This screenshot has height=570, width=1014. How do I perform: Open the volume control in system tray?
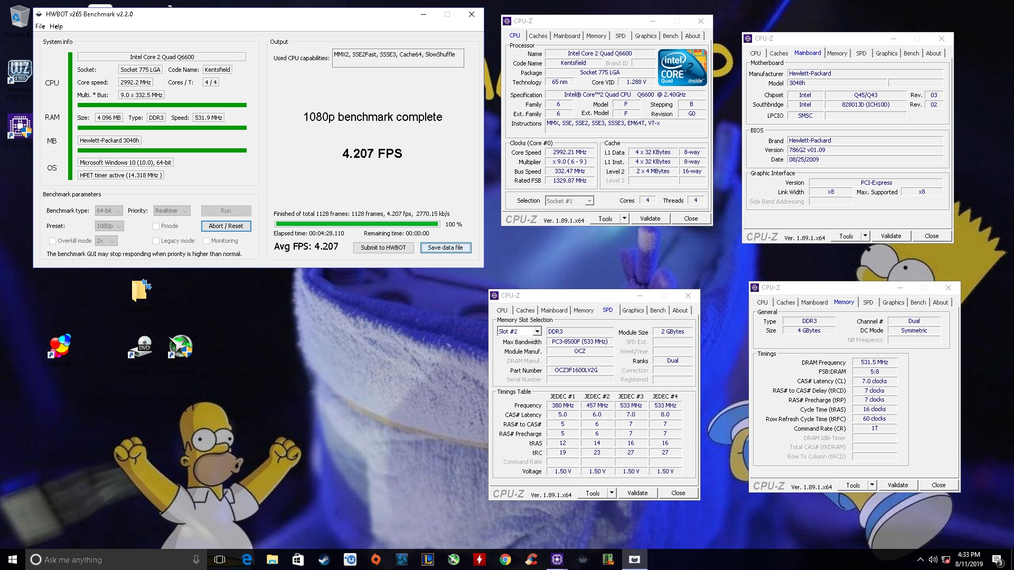933,559
